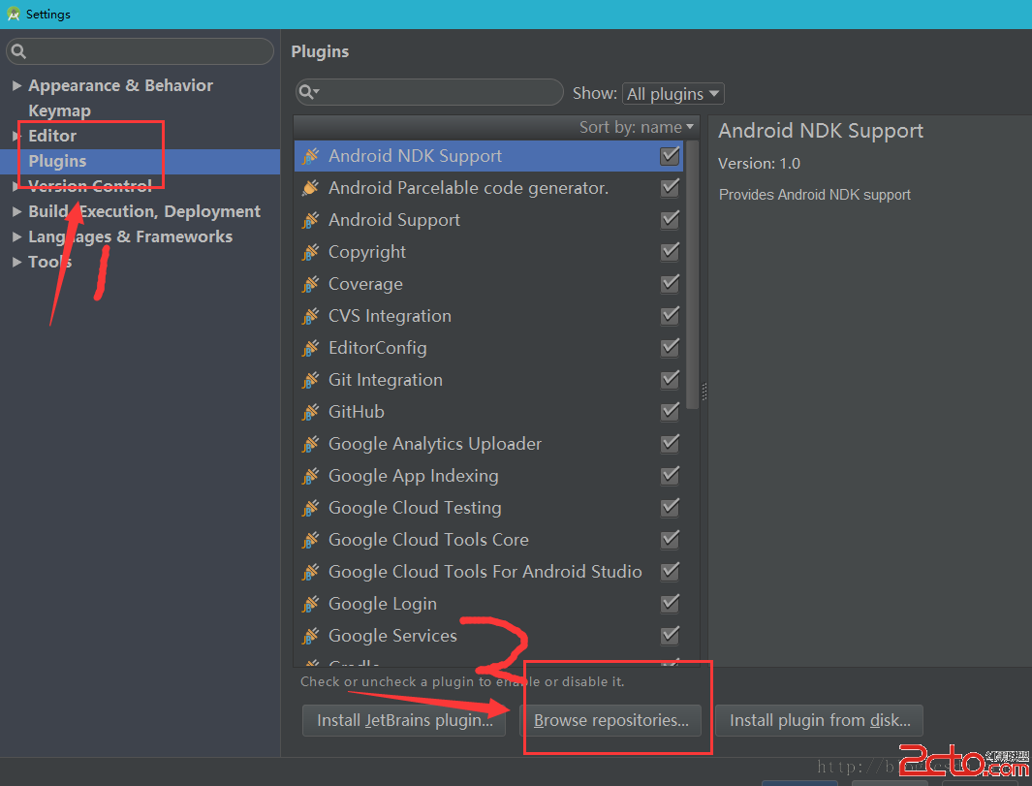This screenshot has height=786, width=1032.
Task: Click the EditorConfig plugin icon
Action: [x=310, y=348]
